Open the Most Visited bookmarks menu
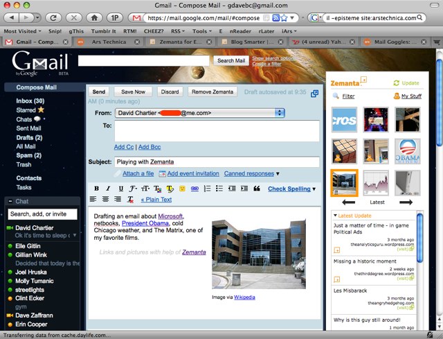 click(x=23, y=31)
